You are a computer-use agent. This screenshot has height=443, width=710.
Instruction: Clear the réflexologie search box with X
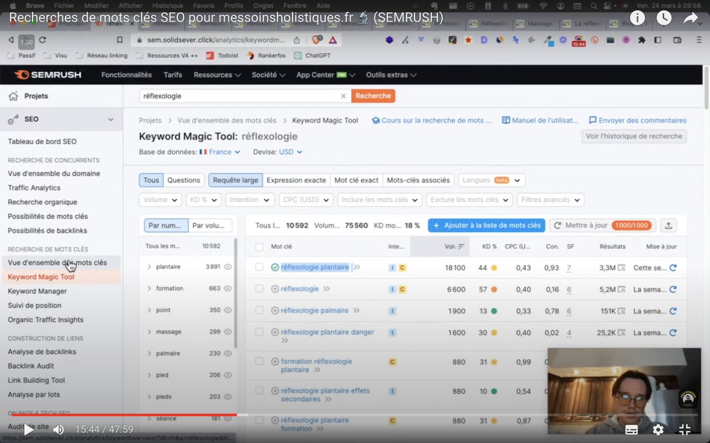tap(343, 96)
